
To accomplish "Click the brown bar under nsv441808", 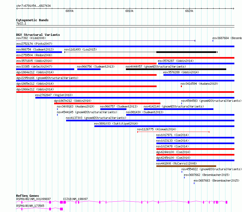I will tap(186, 166).
